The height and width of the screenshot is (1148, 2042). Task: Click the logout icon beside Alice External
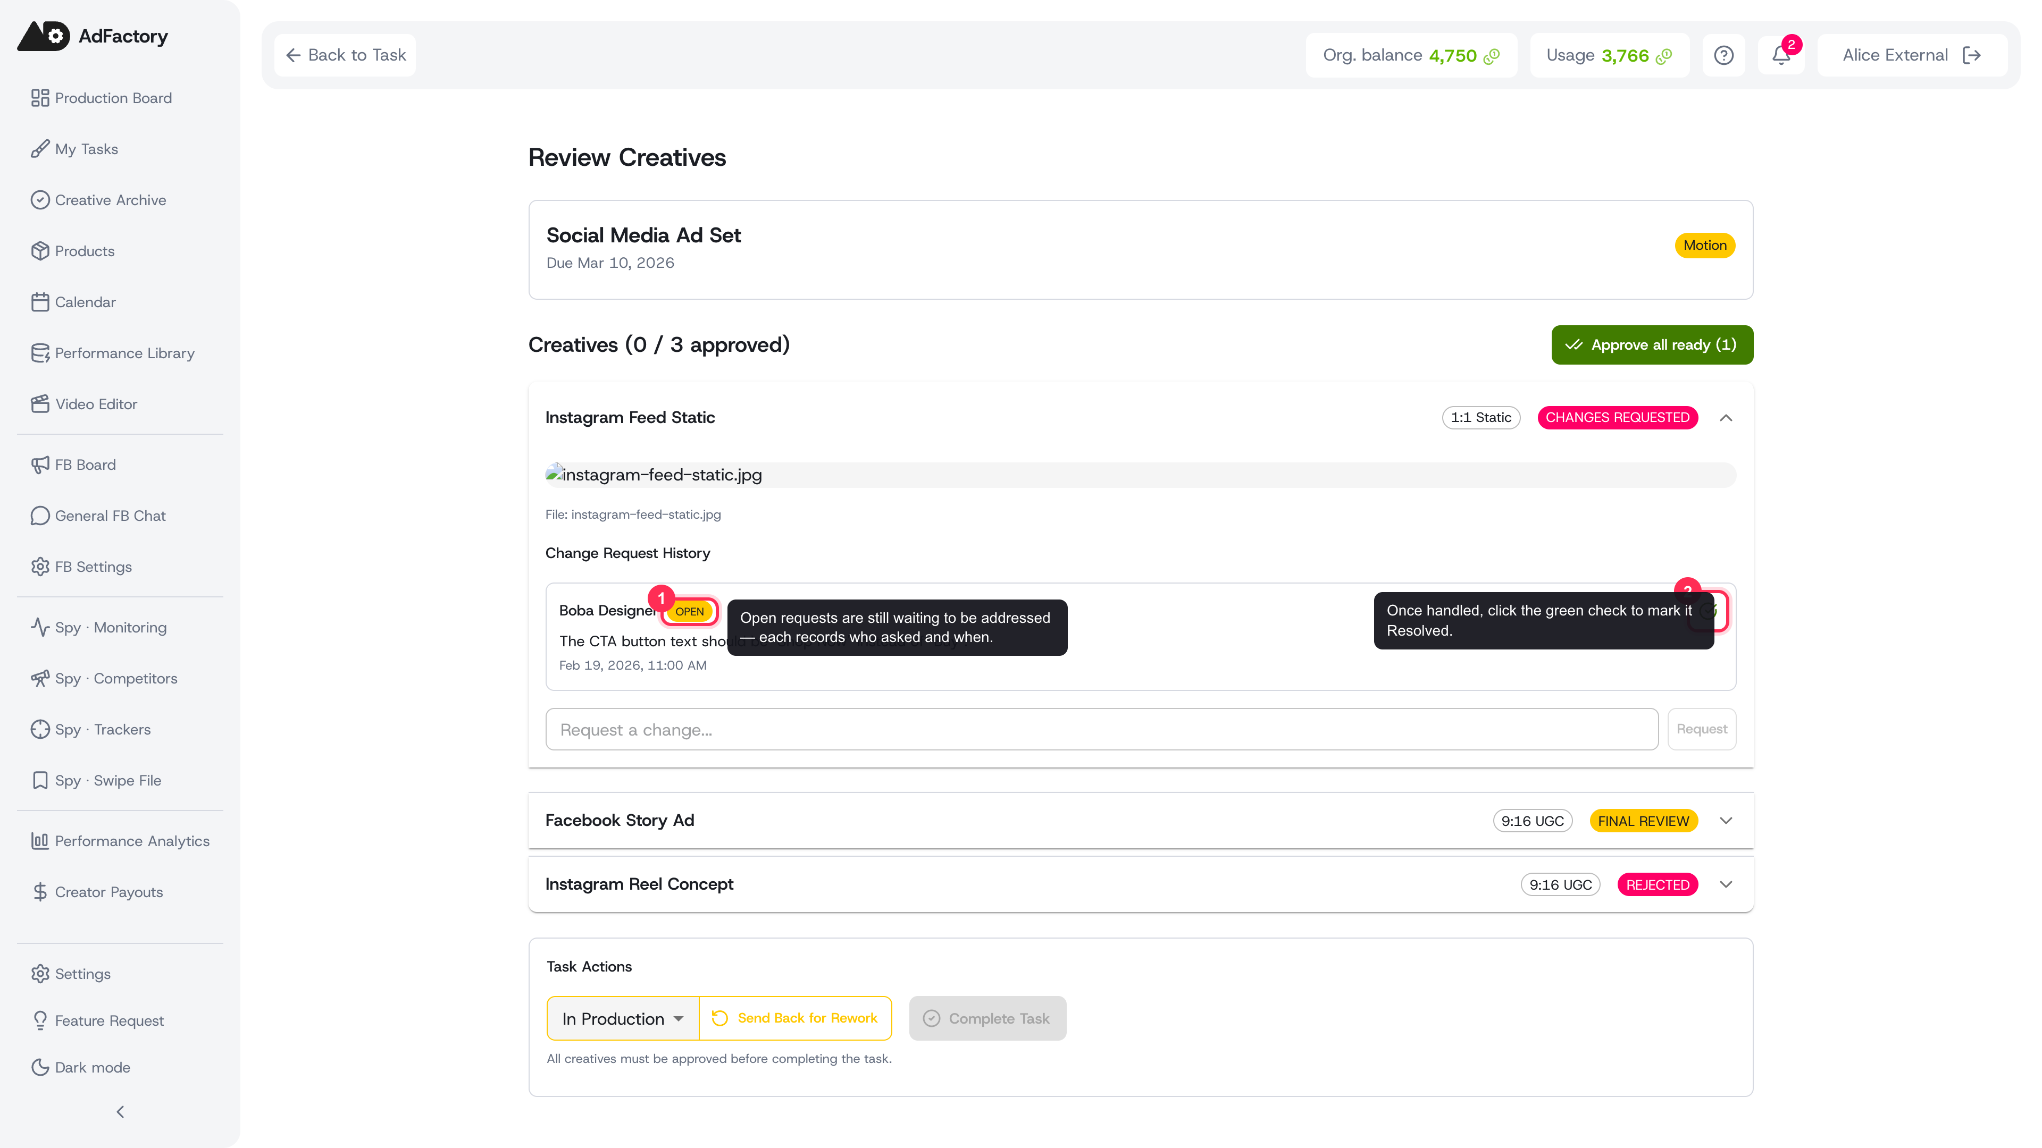1972,55
